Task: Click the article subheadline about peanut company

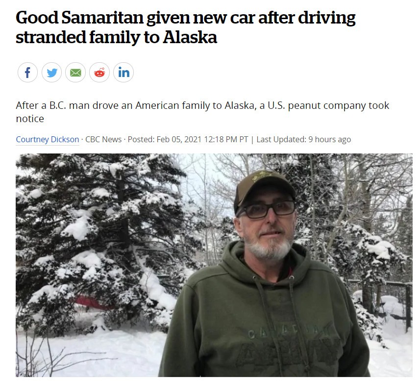Action: coord(202,112)
